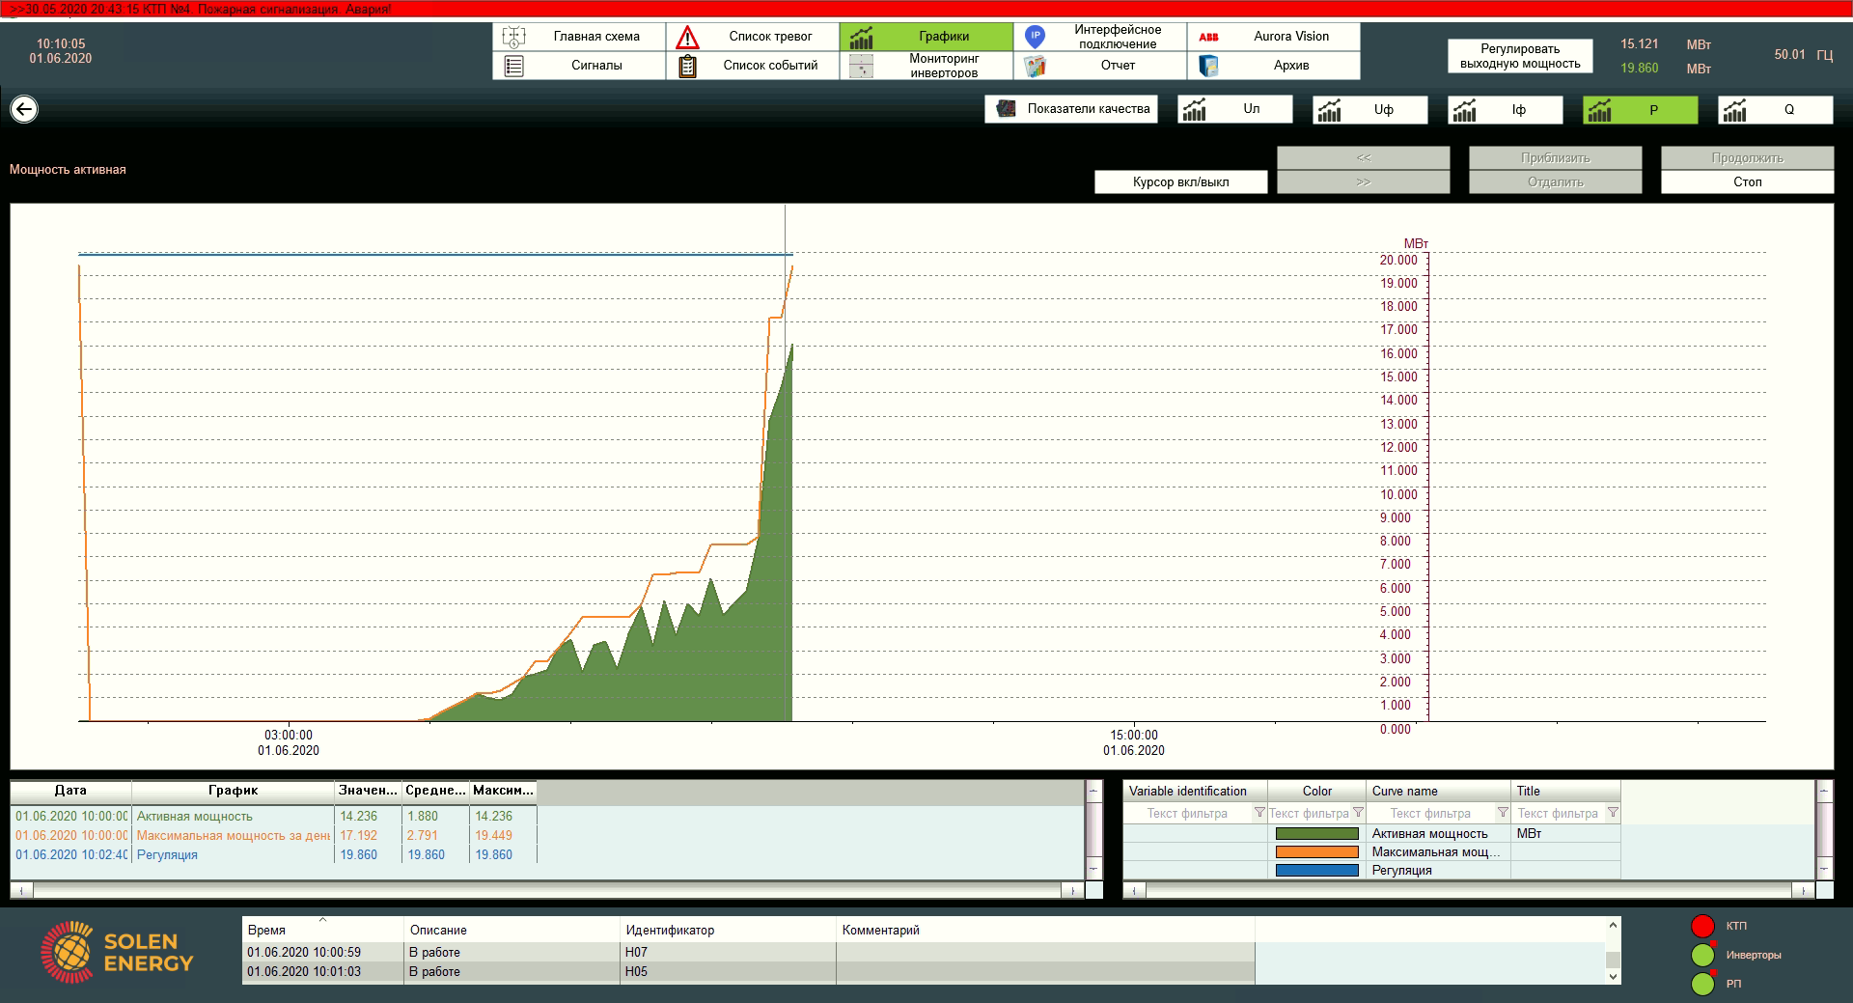This screenshot has height=1003, width=1853.
Task: Open the Event list clipboard icon
Action: [x=687, y=66]
